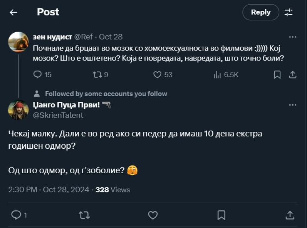Share the main post
307x228 pixels.
290,215
